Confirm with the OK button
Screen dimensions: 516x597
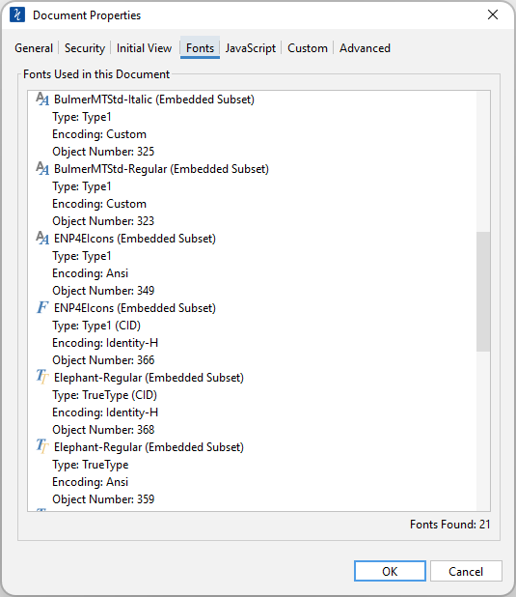pos(390,571)
